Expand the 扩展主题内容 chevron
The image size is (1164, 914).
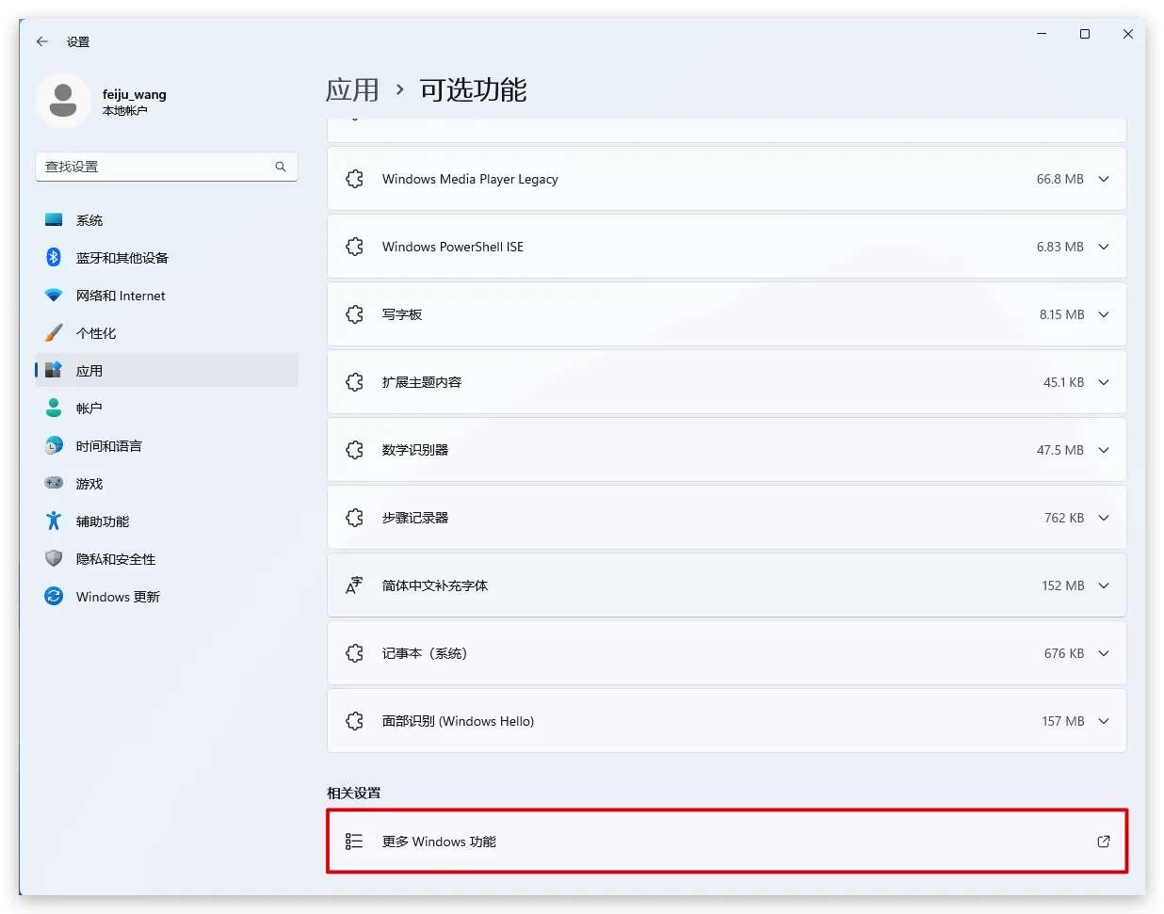click(x=1104, y=382)
